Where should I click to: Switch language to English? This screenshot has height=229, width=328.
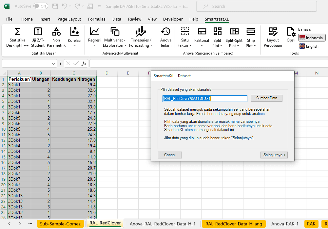pyautogui.click(x=309, y=46)
